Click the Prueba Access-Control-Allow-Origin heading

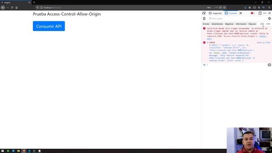(67, 14)
